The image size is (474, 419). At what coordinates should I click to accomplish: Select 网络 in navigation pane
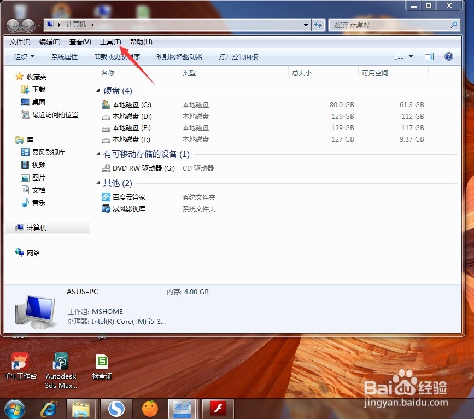(x=27, y=253)
